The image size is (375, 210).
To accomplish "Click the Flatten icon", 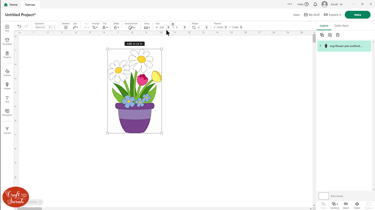I will [x=357, y=204].
